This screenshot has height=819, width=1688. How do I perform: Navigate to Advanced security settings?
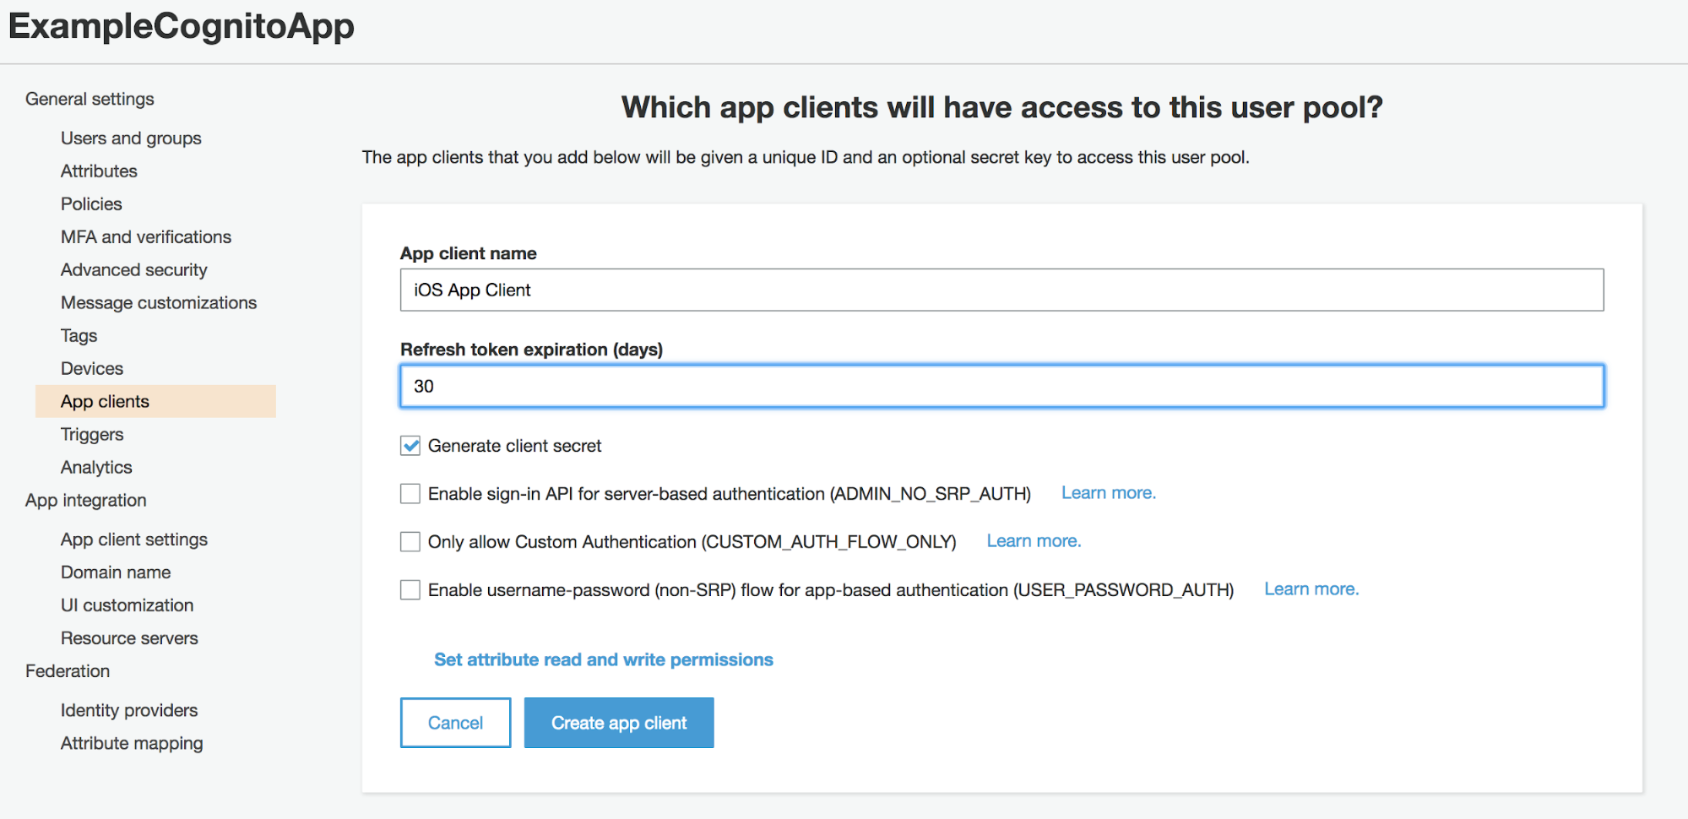click(133, 269)
